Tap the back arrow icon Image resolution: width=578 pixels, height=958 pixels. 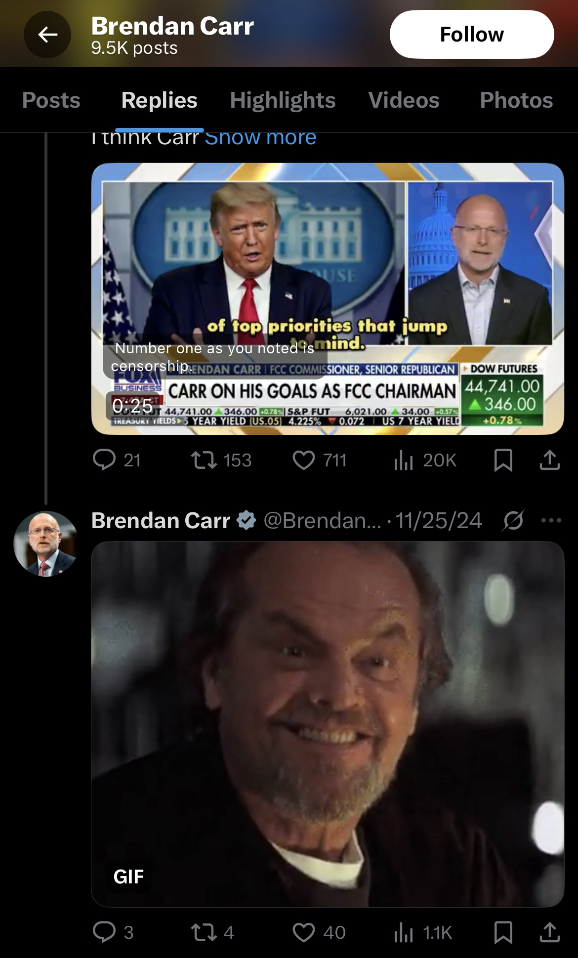pyautogui.click(x=47, y=35)
